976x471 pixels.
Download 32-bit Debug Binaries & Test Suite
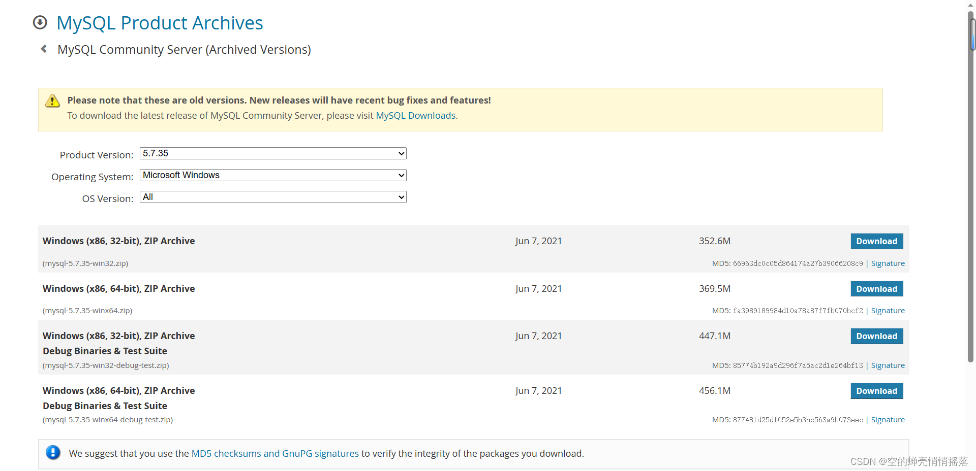pos(876,336)
